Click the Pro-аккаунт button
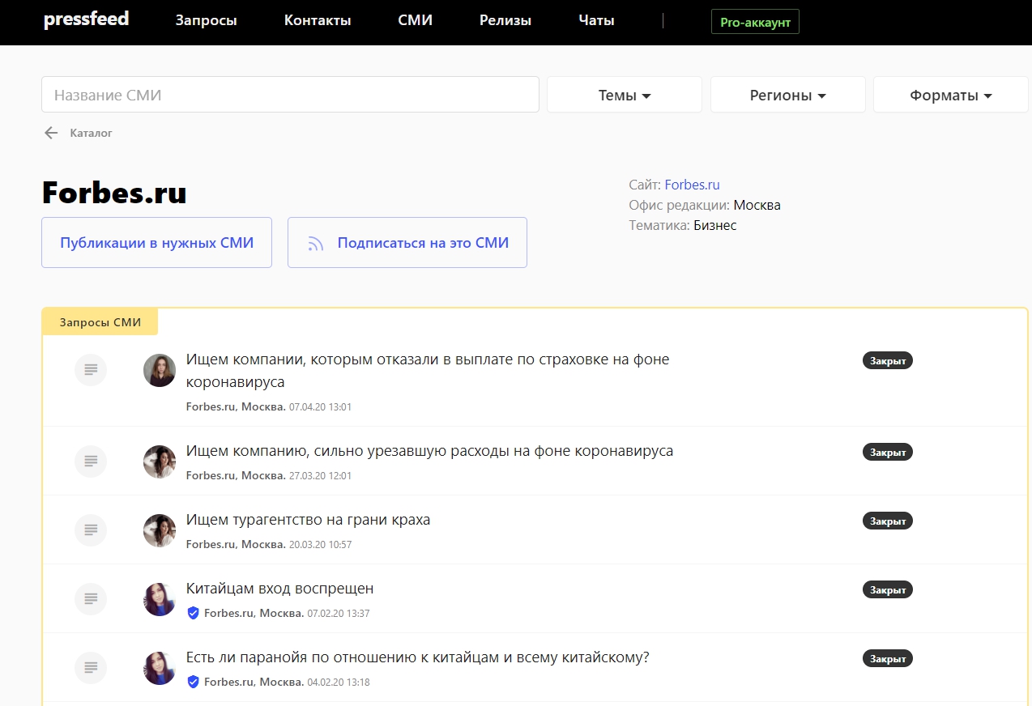Image resolution: width=1032 pixels, height=706 pixels. pos(754,23)
